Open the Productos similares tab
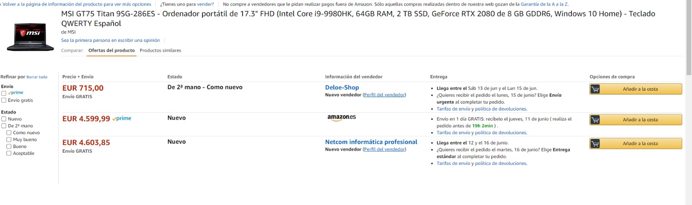This screenshot has width=692, height=205. pos(160,50)
